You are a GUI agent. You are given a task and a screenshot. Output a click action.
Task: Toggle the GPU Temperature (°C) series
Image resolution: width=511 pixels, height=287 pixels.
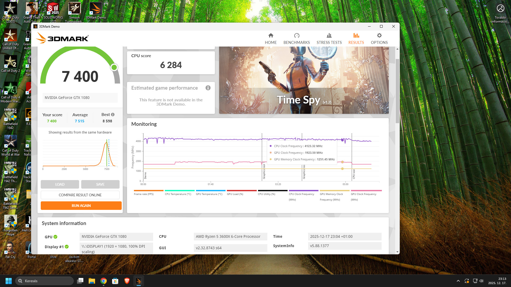[x=211, y=193]
